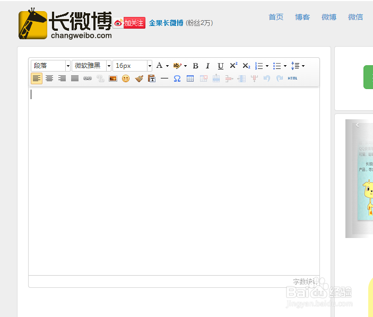Delete a table row

pyautogui.click(x=229, y=78)
